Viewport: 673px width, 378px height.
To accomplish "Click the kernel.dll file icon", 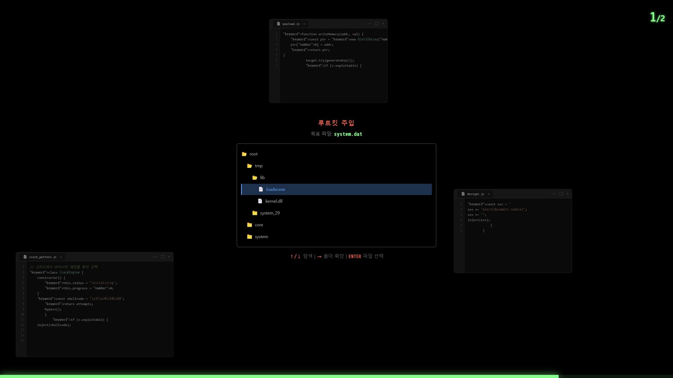I will pos(260,201).
